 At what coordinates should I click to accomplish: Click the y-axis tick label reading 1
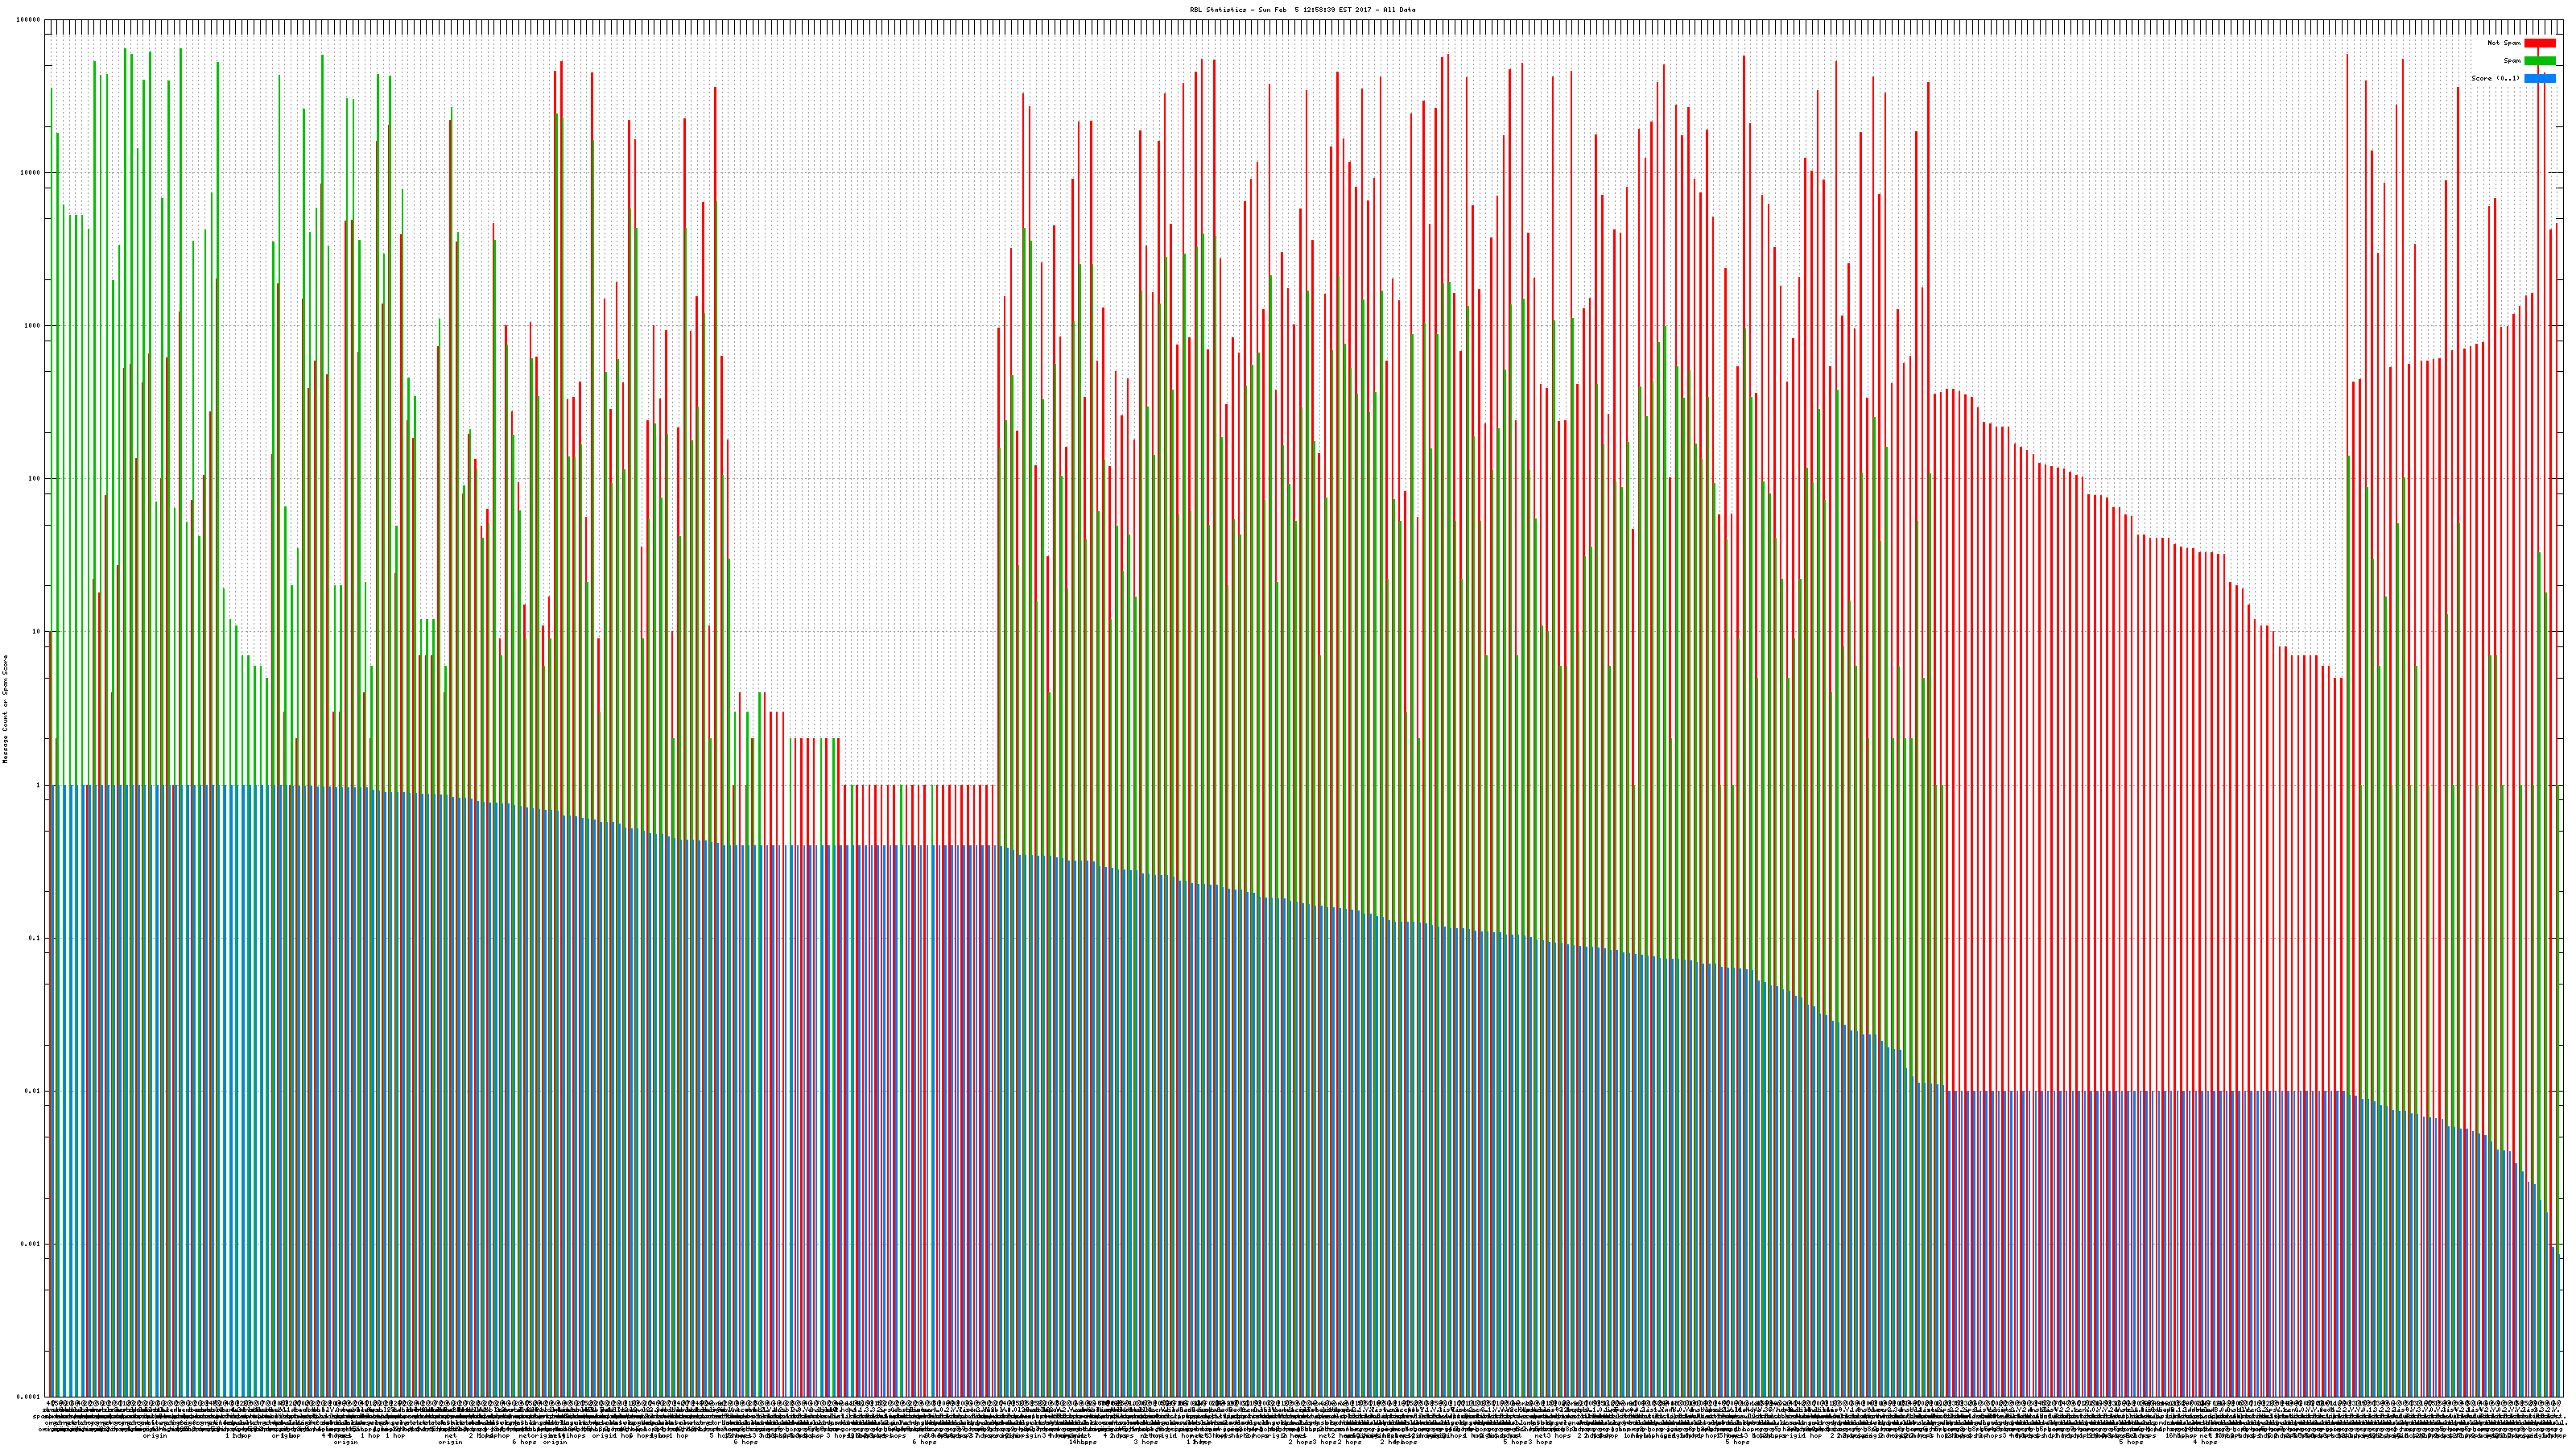[x=39, y=785]
